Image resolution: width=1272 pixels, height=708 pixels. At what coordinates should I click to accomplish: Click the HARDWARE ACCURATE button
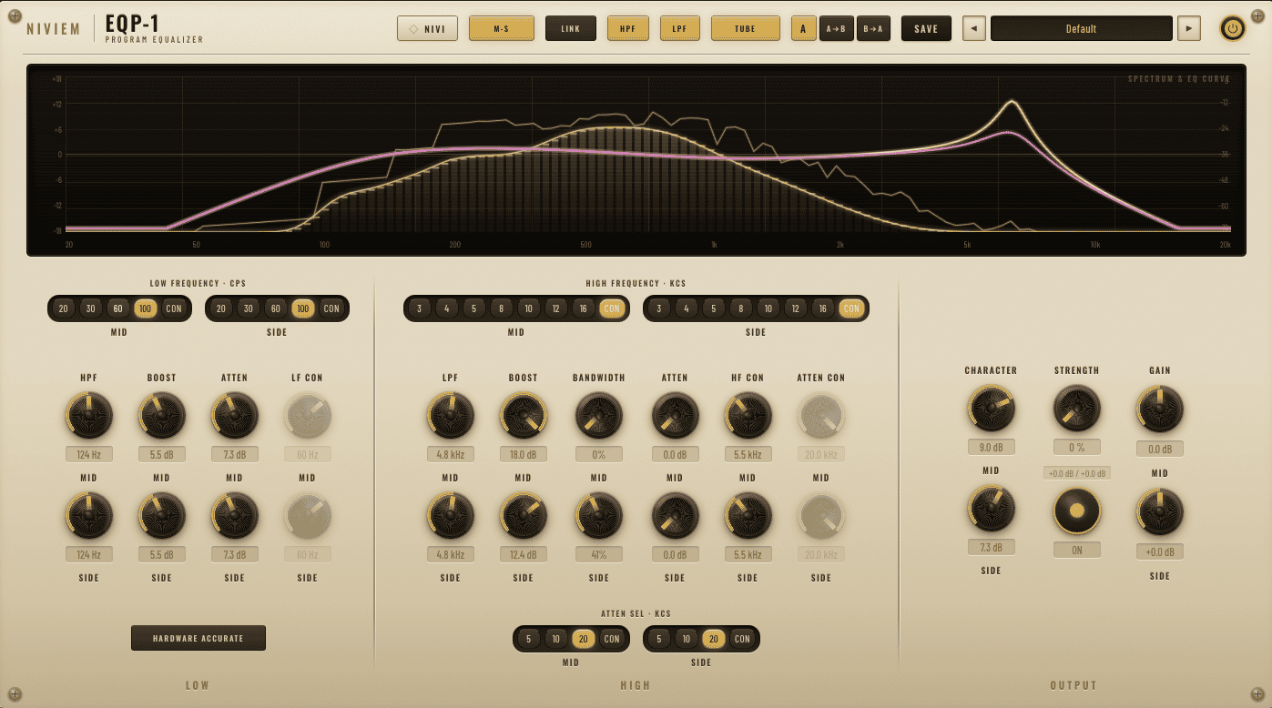[x=198, y=638]
